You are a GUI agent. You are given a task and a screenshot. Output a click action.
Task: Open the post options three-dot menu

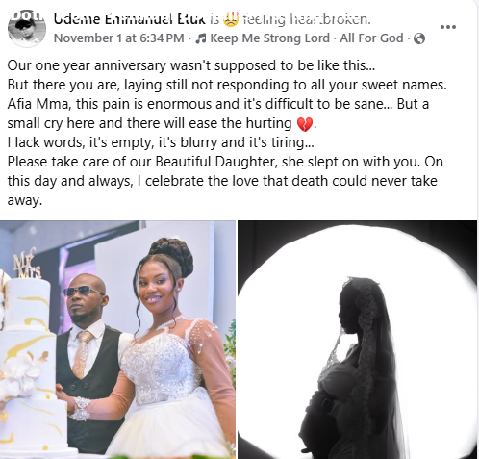tap(448, 27)
